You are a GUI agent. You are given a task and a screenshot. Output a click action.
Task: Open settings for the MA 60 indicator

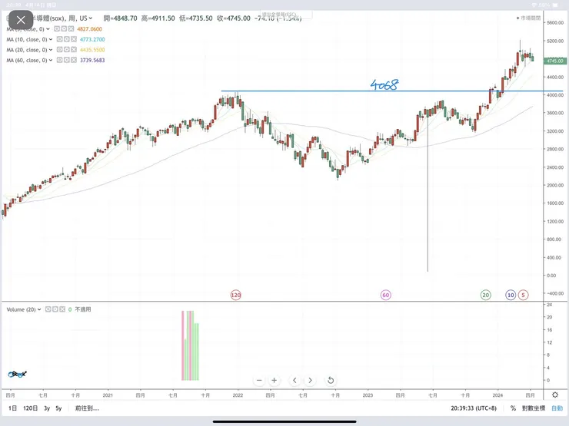[x=67, y=60]
